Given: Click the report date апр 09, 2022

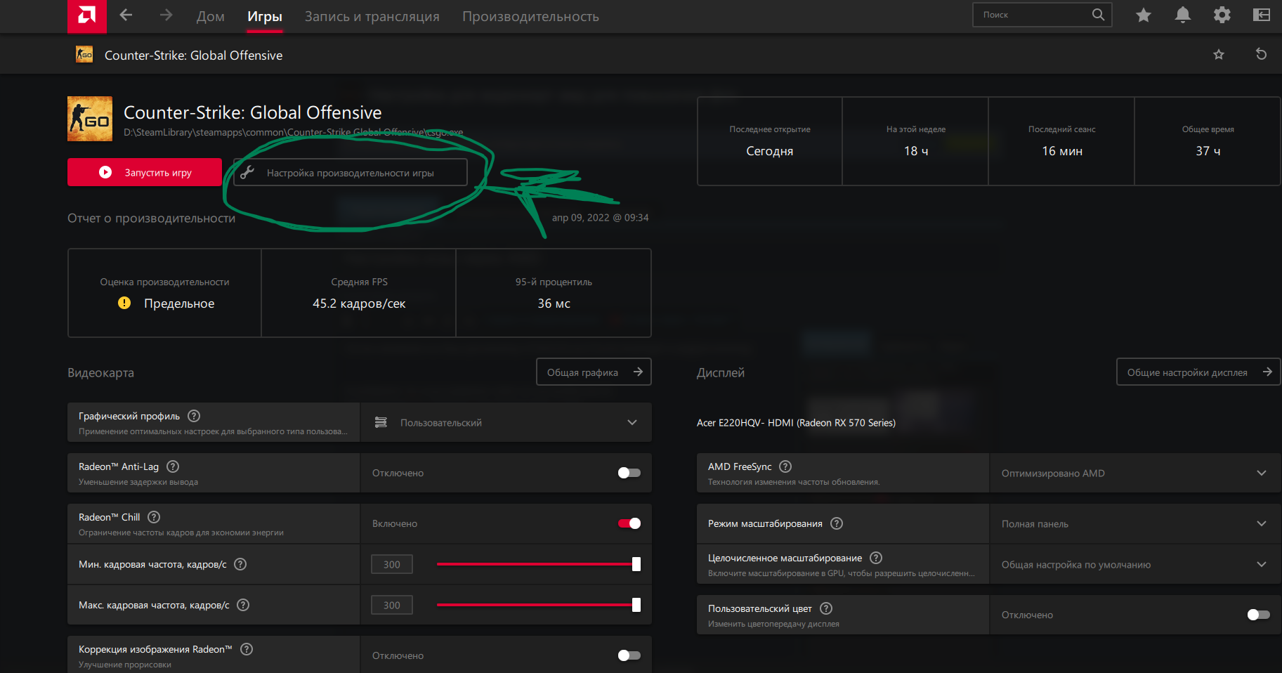Looking at the screenshot, I should (600, 218).
